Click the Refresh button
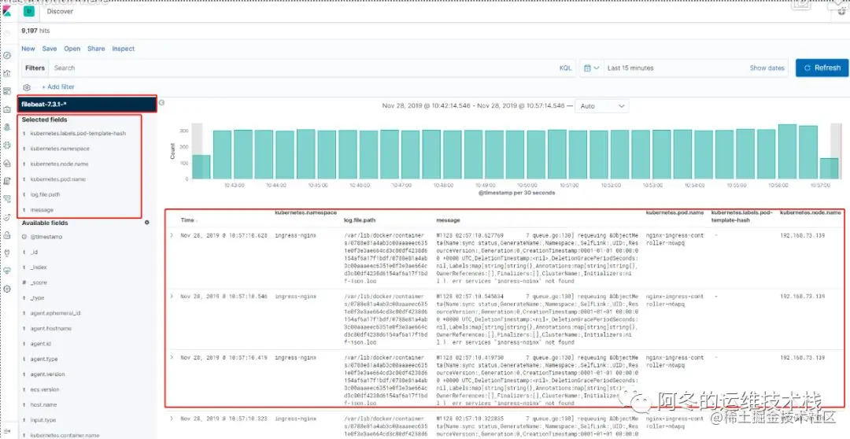850x439 pixels. click(x=822, y=68)
